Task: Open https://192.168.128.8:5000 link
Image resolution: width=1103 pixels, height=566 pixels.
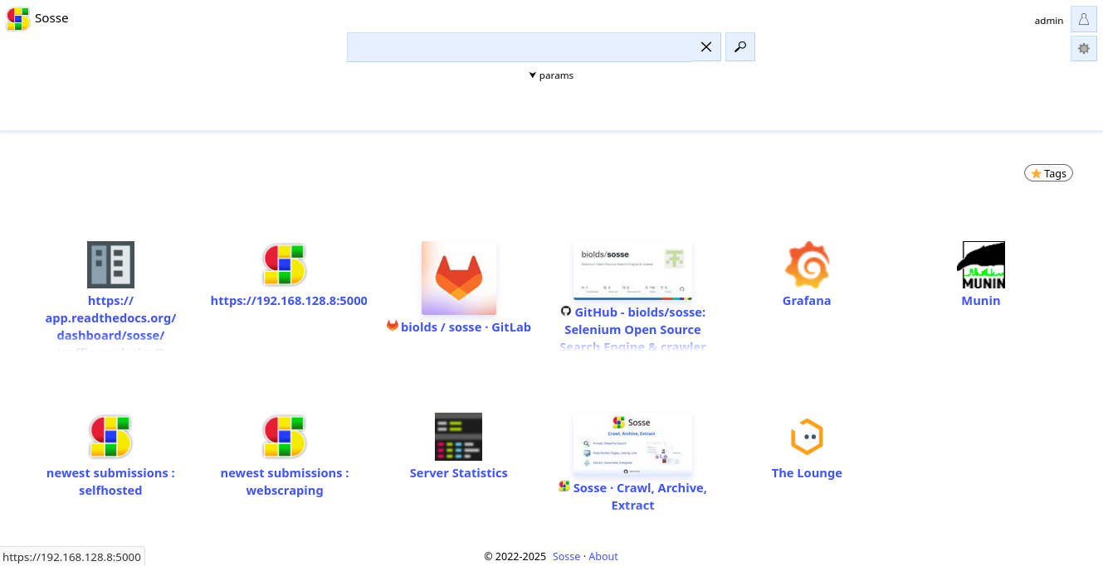Action: click(x=289, y=301)
